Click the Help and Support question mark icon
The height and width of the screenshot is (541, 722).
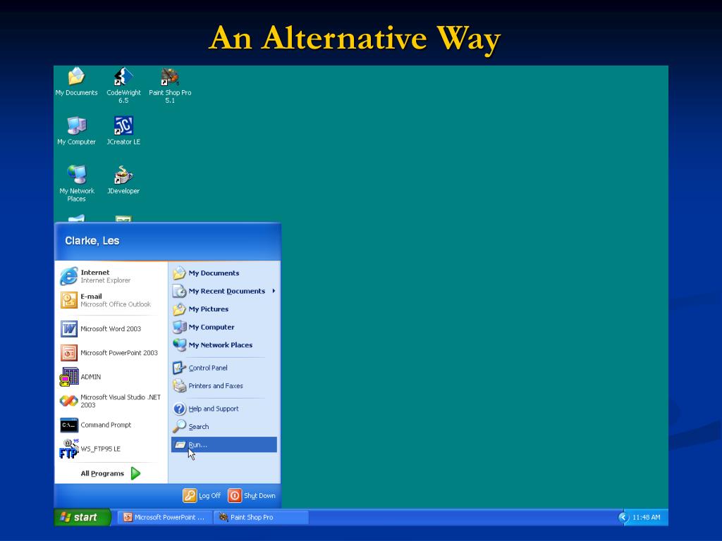click(179, 409)
